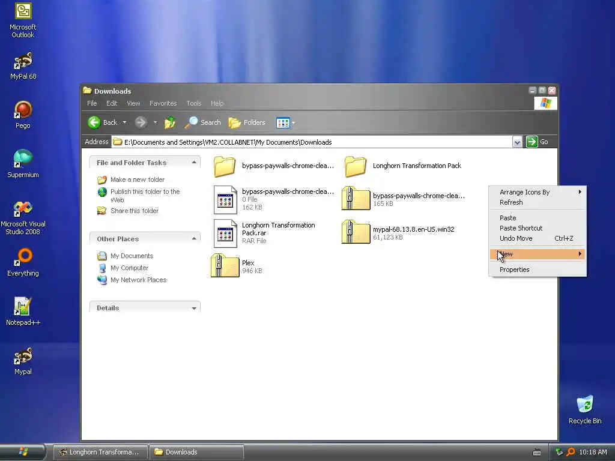Screen dimensions: 615x461
Task: Go up one folder level
Action: click(x=170, y=122)
